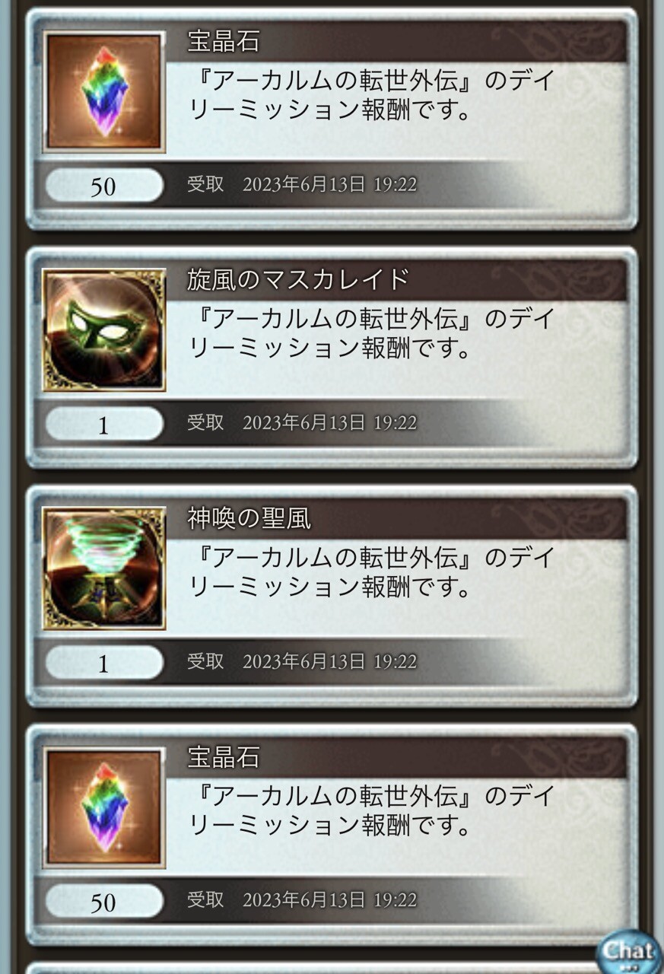Viewport: 664px width, 974px height.
Task: Open the Chat bubble button
Action: [628, 952]
